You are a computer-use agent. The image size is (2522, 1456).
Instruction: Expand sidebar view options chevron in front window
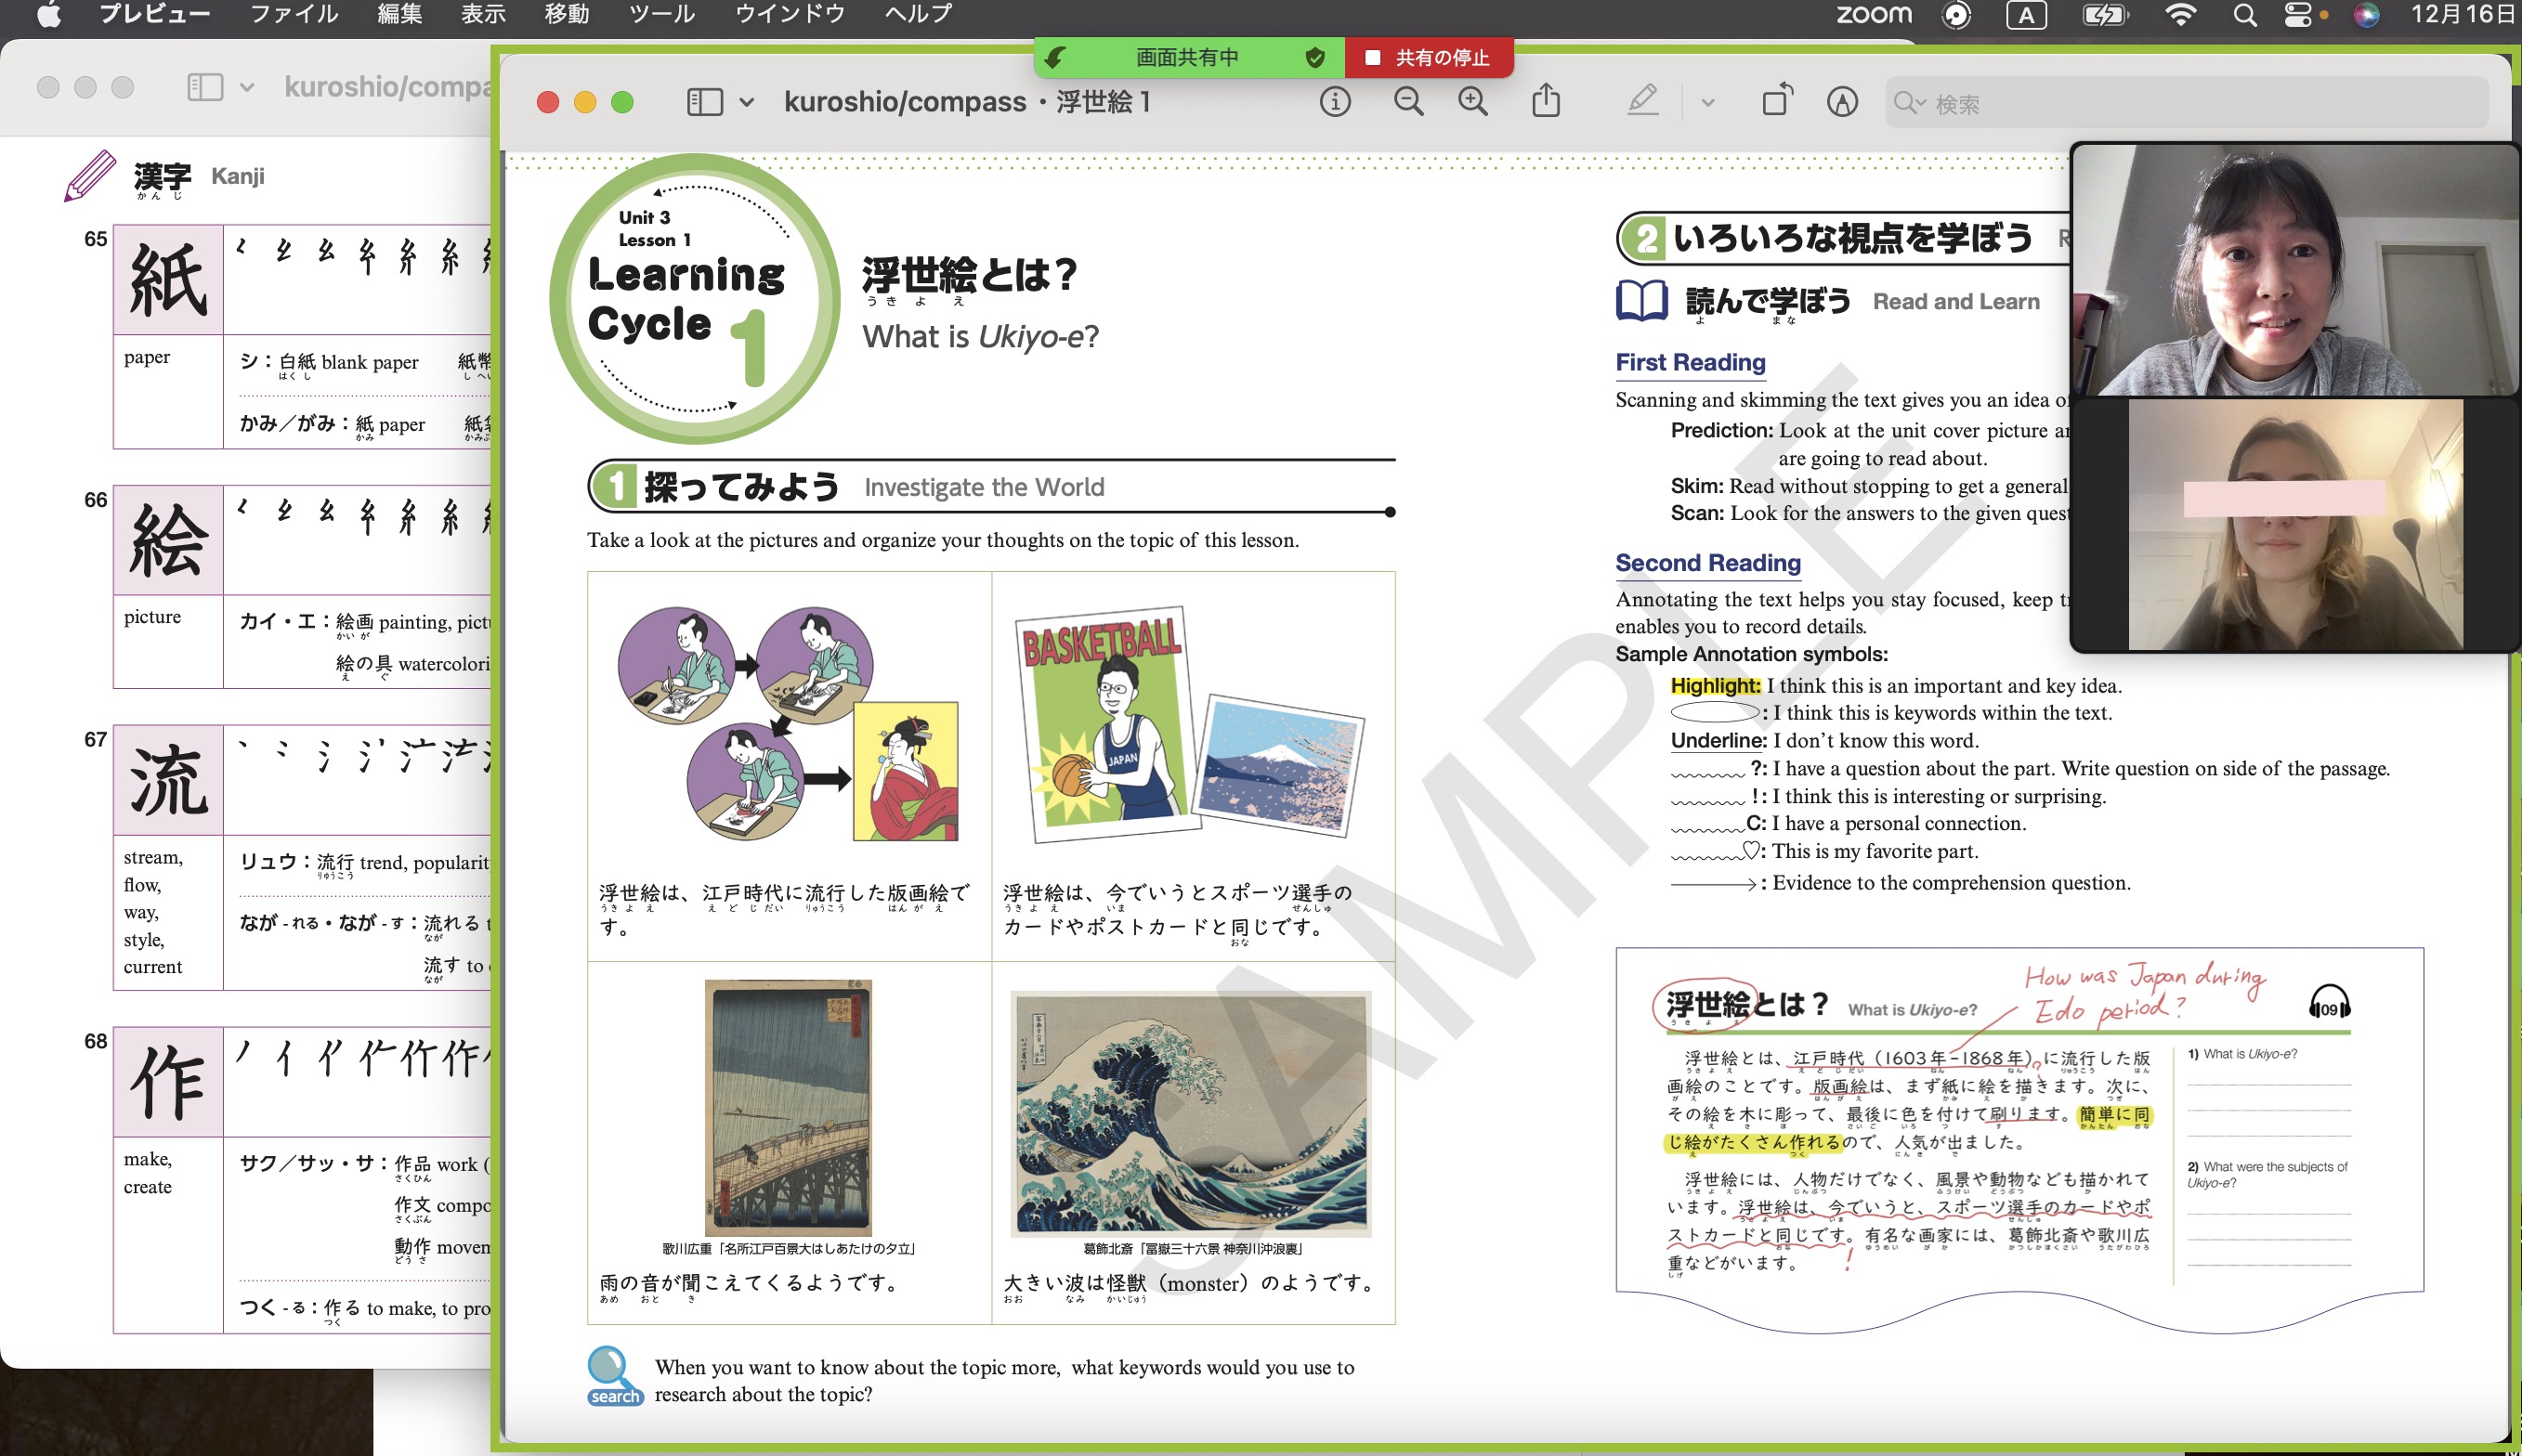click(x=746, y=102)
